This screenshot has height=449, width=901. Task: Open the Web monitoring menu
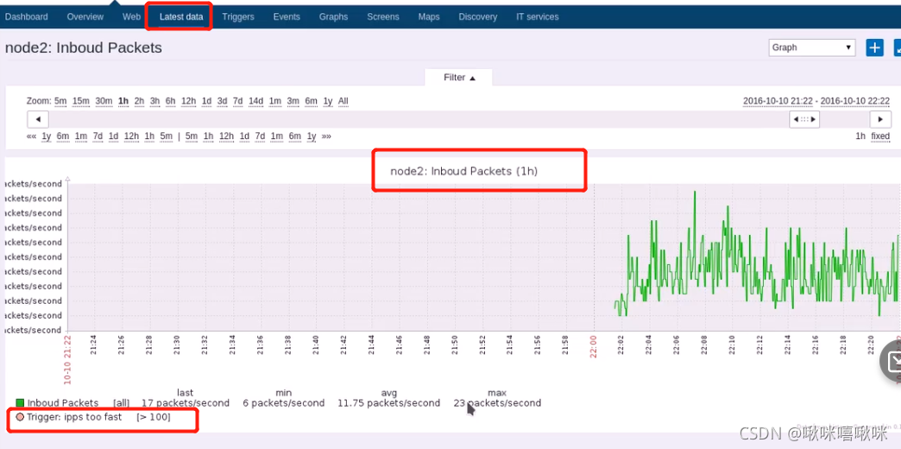[x=131, y=16]
